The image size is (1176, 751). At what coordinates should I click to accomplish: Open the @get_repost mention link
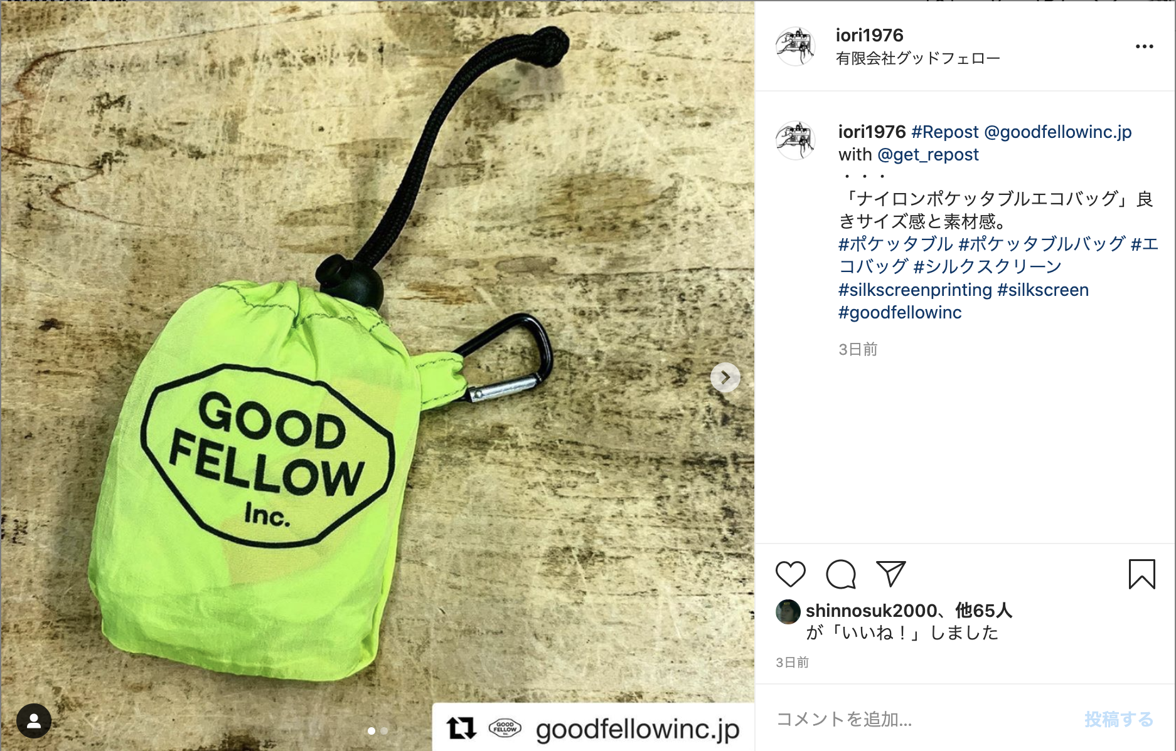click(x=928, y=155)
